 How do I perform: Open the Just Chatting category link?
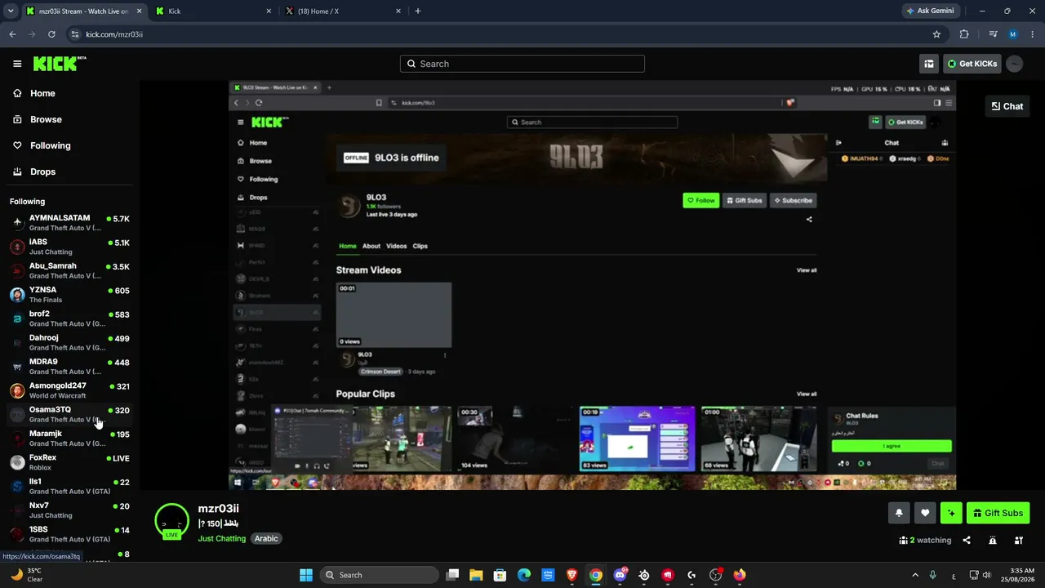click(221, 539)
